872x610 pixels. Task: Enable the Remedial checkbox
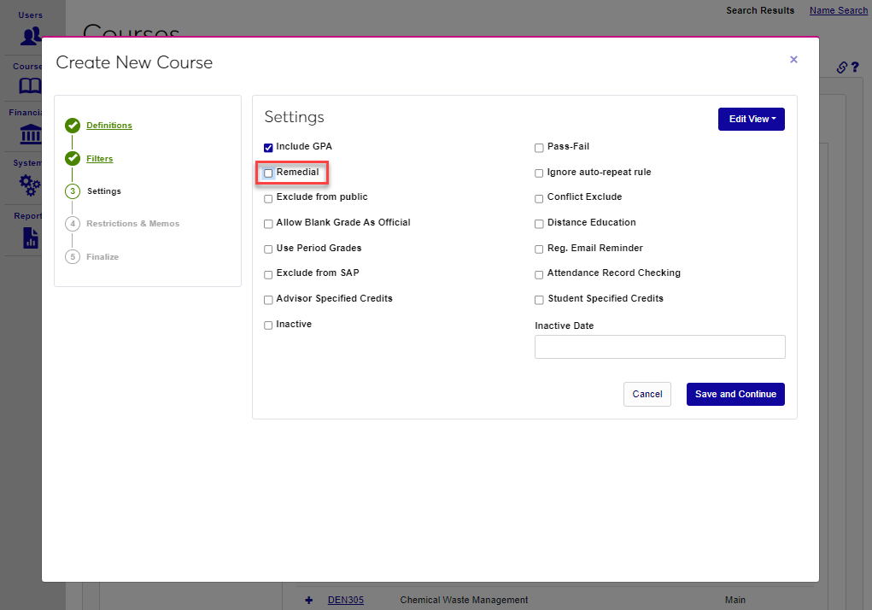pyautogui.click(x=268, y=172)
